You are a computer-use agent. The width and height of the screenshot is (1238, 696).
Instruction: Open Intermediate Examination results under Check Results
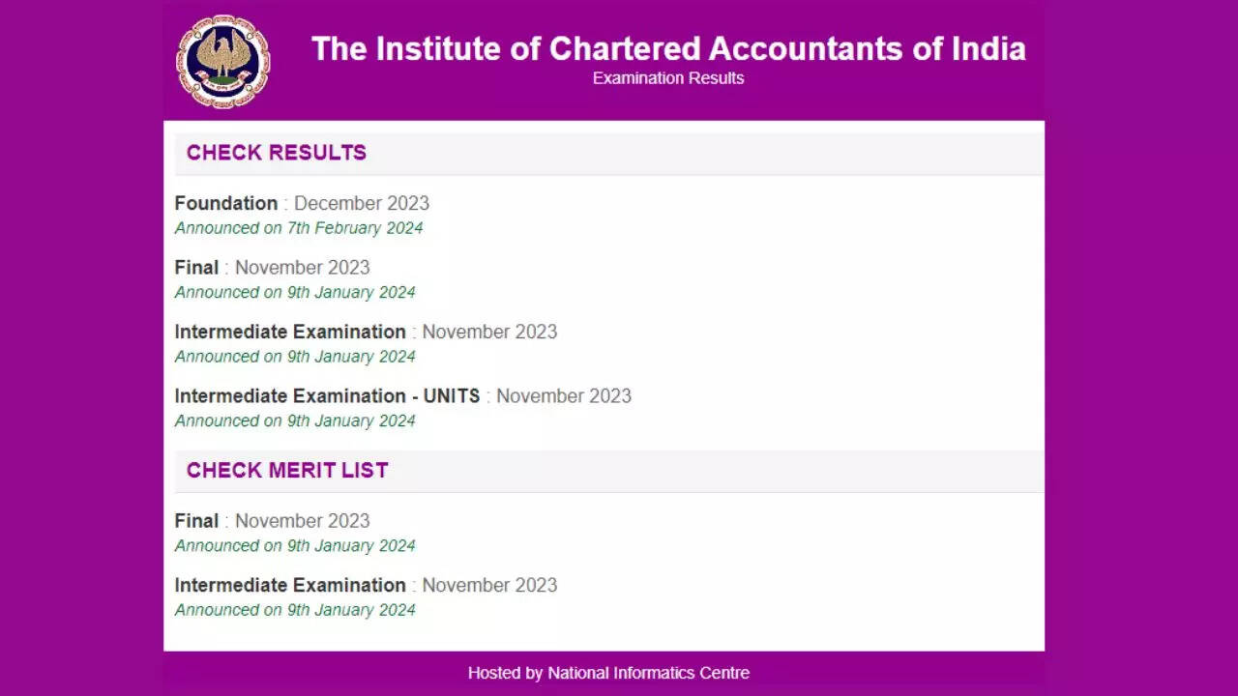[290, 332]
